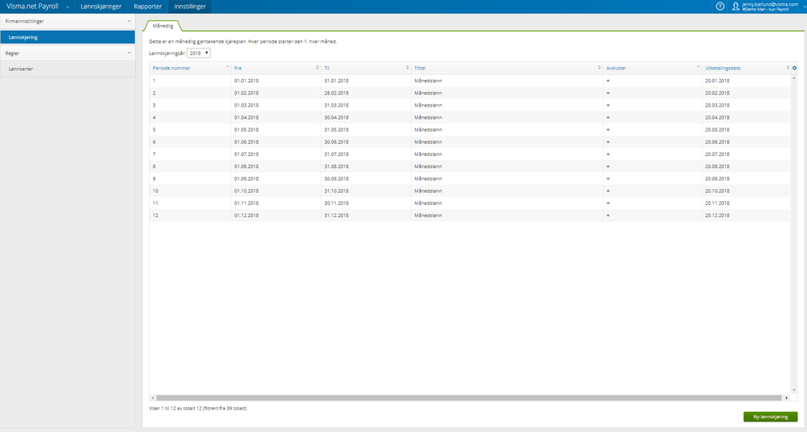This screenshot has width=807, height=432.
Task: Select Lønnskjøring in the sidebar
Action: 67,37
